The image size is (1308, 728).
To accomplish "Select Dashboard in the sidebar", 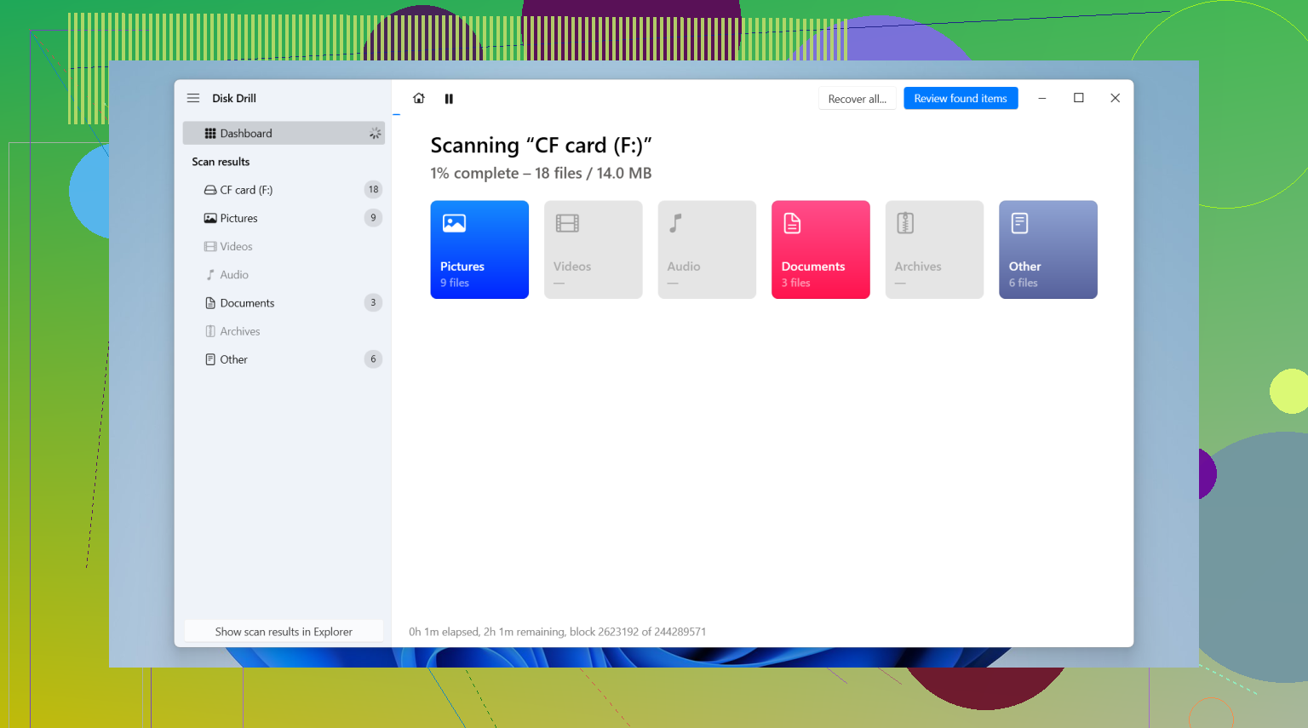I will [x=284, y=133].
